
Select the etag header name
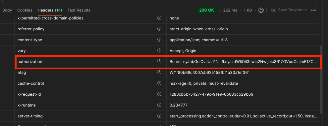pos(22,73)
